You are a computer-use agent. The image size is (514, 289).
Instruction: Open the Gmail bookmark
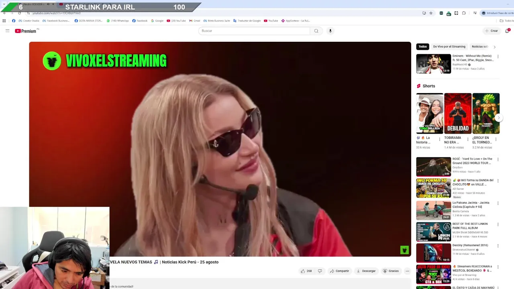195,21
